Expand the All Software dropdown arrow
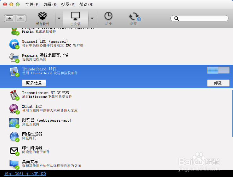 pos(59,19)
